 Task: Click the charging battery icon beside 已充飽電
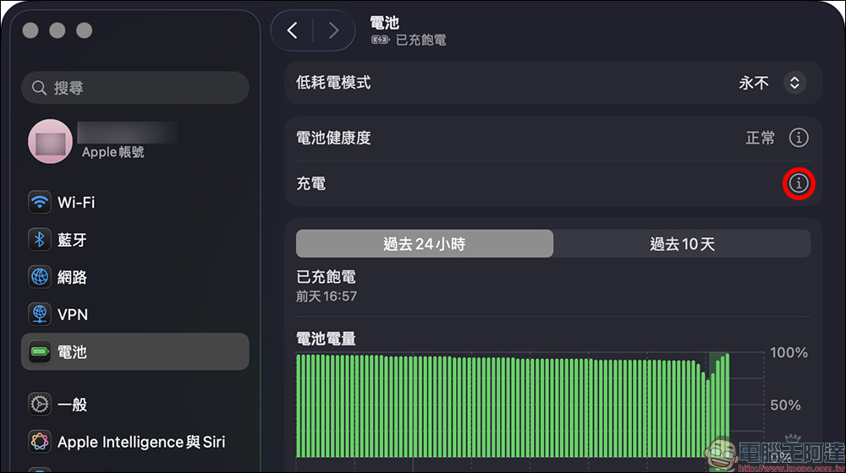[381, 40]
